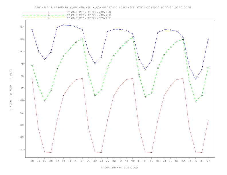Click the green NAM circle marker at hour 48
The width and height of the screenshot is (227, 175).
133,37
